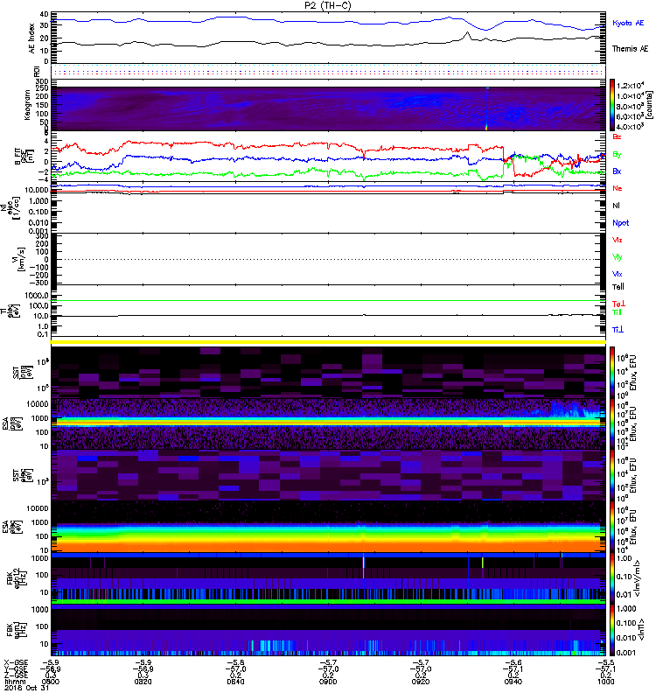Click the green Viy velocity legend label
Image resolution: width=656 pixels, height=700 pixels.
[618, 257]
